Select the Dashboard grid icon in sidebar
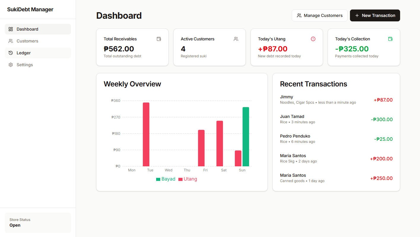 coord(11,29)
